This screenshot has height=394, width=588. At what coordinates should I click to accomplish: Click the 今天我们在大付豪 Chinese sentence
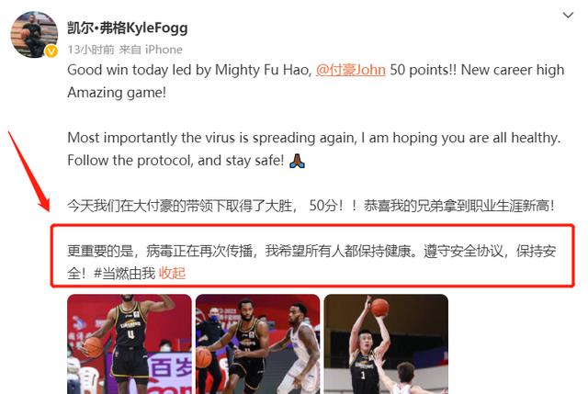point(311,206)
